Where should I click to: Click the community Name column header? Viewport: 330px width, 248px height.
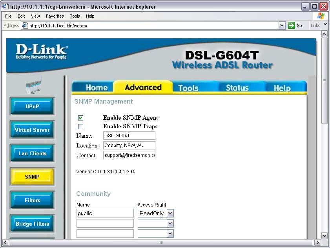click(83, 205)
